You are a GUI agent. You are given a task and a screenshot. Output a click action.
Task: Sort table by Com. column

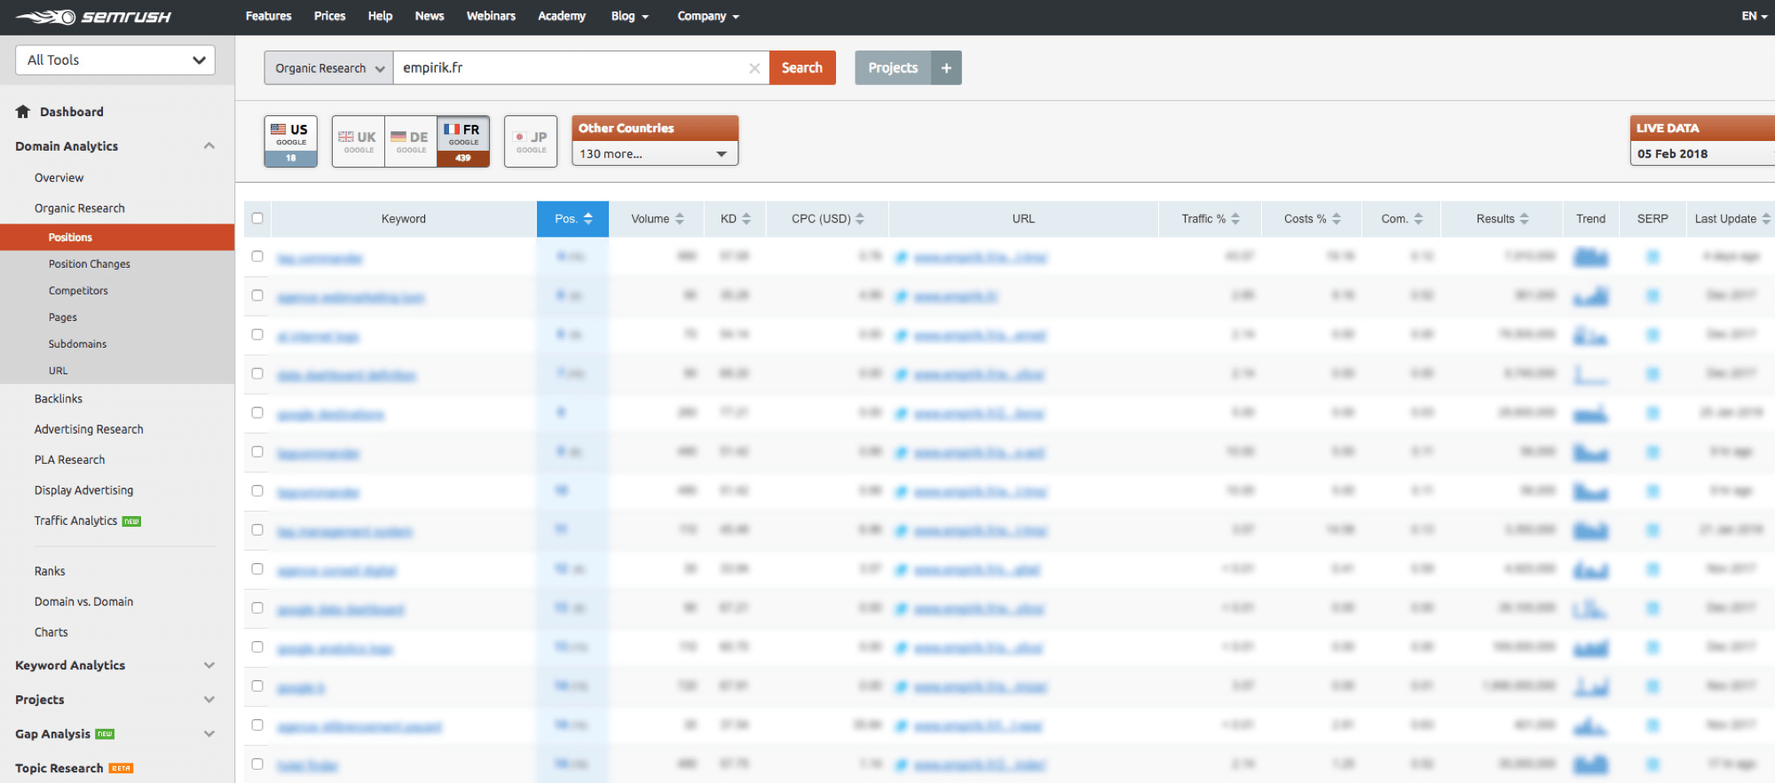(1401, 219)
